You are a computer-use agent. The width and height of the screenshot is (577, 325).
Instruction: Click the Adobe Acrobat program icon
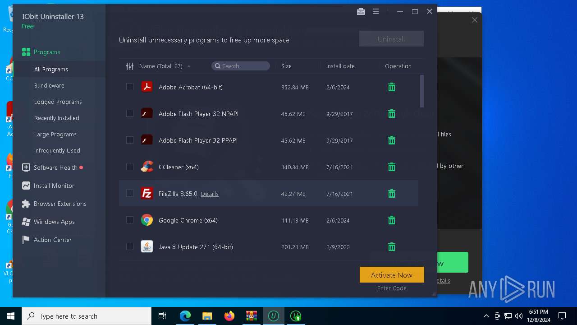pos(147,87)
